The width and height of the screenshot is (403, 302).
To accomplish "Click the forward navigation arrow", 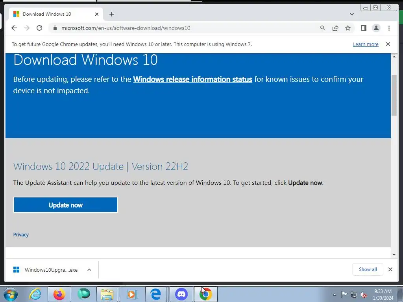I will pyautogui.click(x=27, y=28).
